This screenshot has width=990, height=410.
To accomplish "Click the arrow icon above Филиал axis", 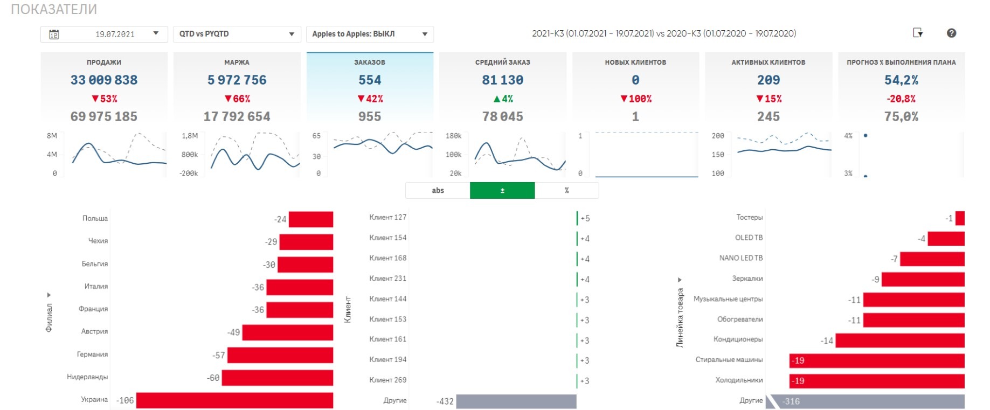I will point(49,295).
